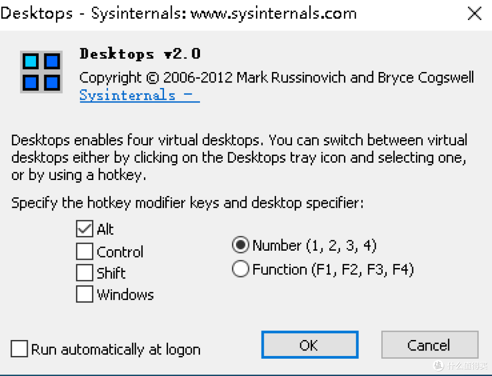Image resolution: width=492 pixels, height=376 pixels.
Task: Enable Run automatically at logon
Action: 20,350
